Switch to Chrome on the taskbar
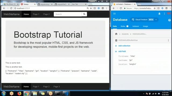This screenshot has height=96, width=172. (x=27, y=94)
